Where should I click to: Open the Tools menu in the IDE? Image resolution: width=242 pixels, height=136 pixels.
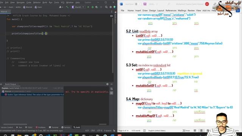point(57,3)
